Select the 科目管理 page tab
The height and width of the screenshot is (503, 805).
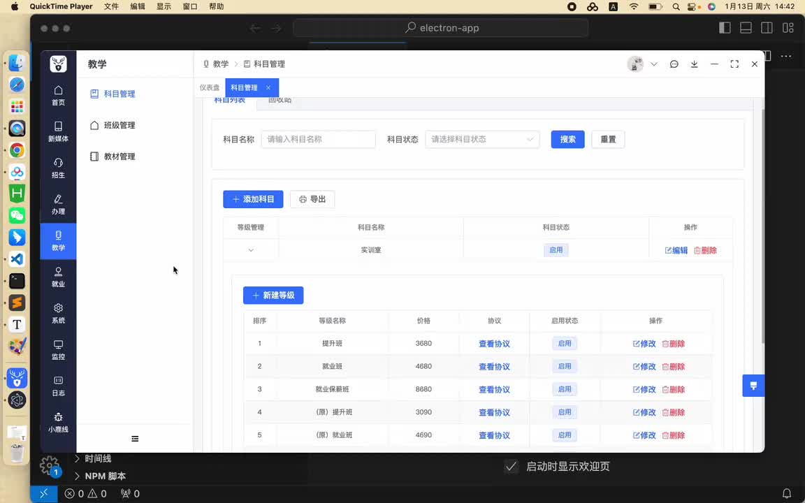click(x=244, y=87)
